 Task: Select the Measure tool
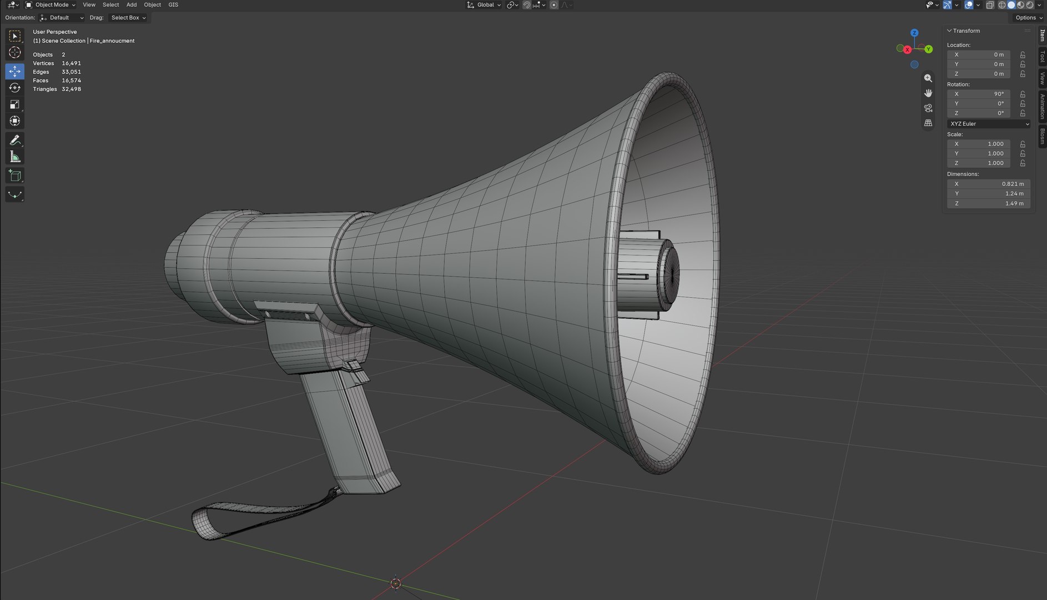click(15, 157)
